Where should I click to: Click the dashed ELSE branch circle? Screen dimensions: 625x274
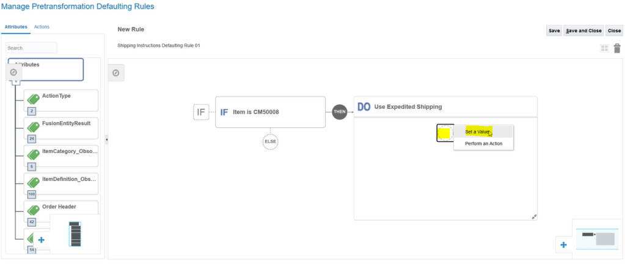tap(271, 141)
